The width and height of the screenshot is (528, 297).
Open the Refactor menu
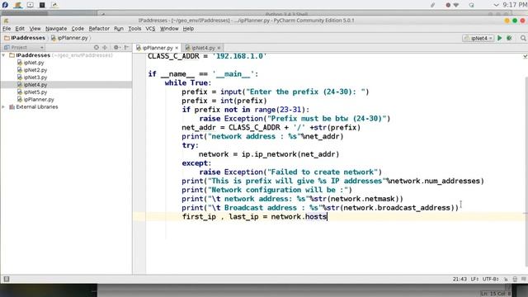[x=99, y=29]
